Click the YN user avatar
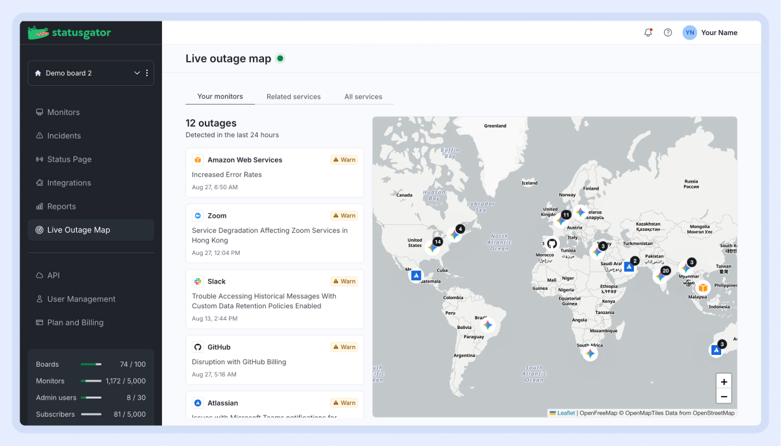Image resolution: width=781 pixels, height=446 pixels. pos(690,33)
